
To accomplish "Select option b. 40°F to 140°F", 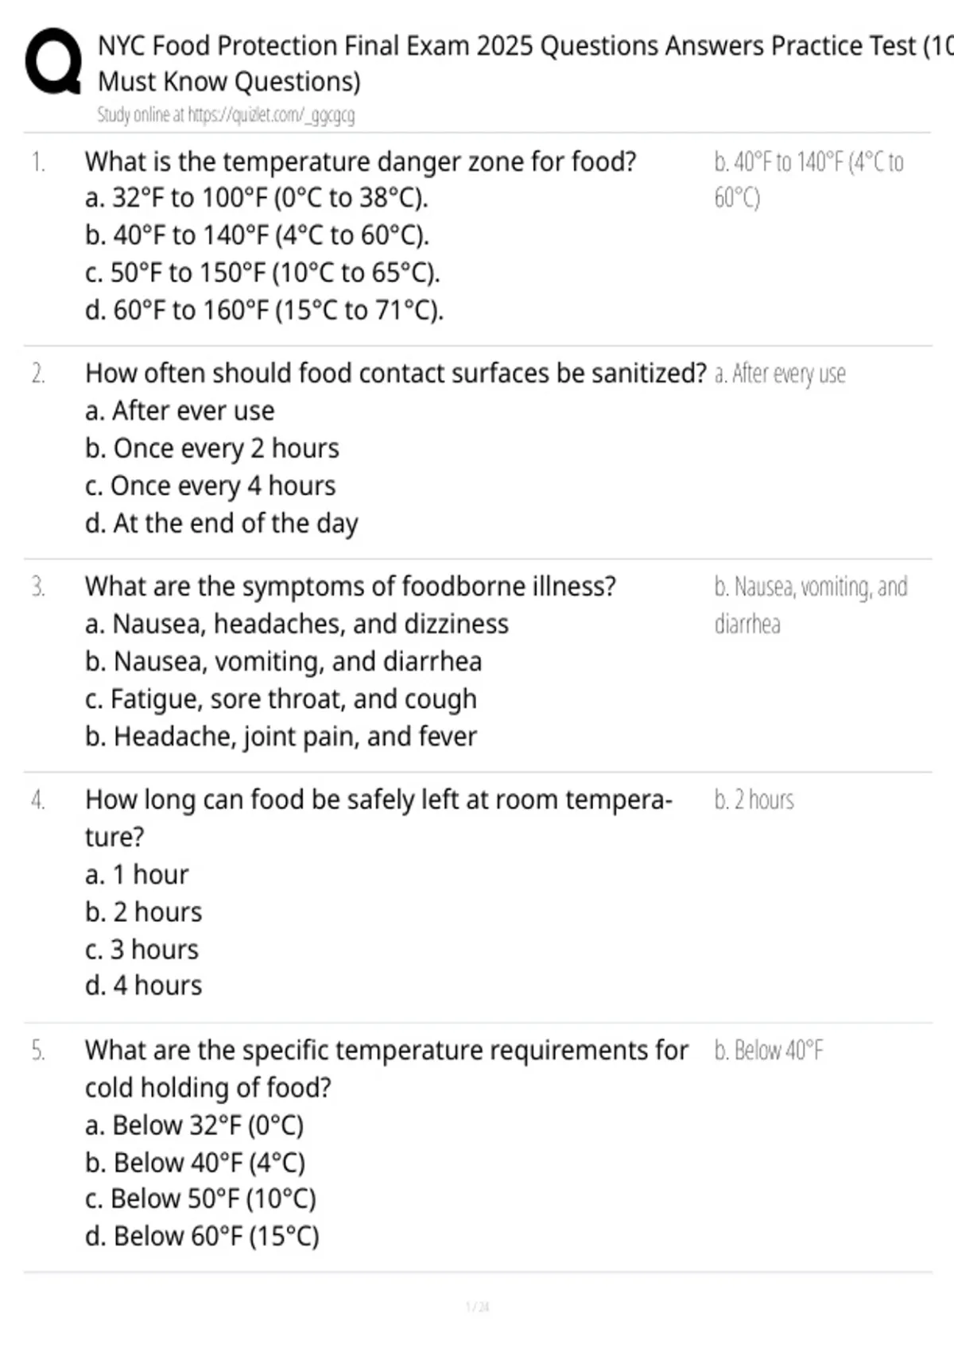I will pyautogui.click(x=257, y=235).
